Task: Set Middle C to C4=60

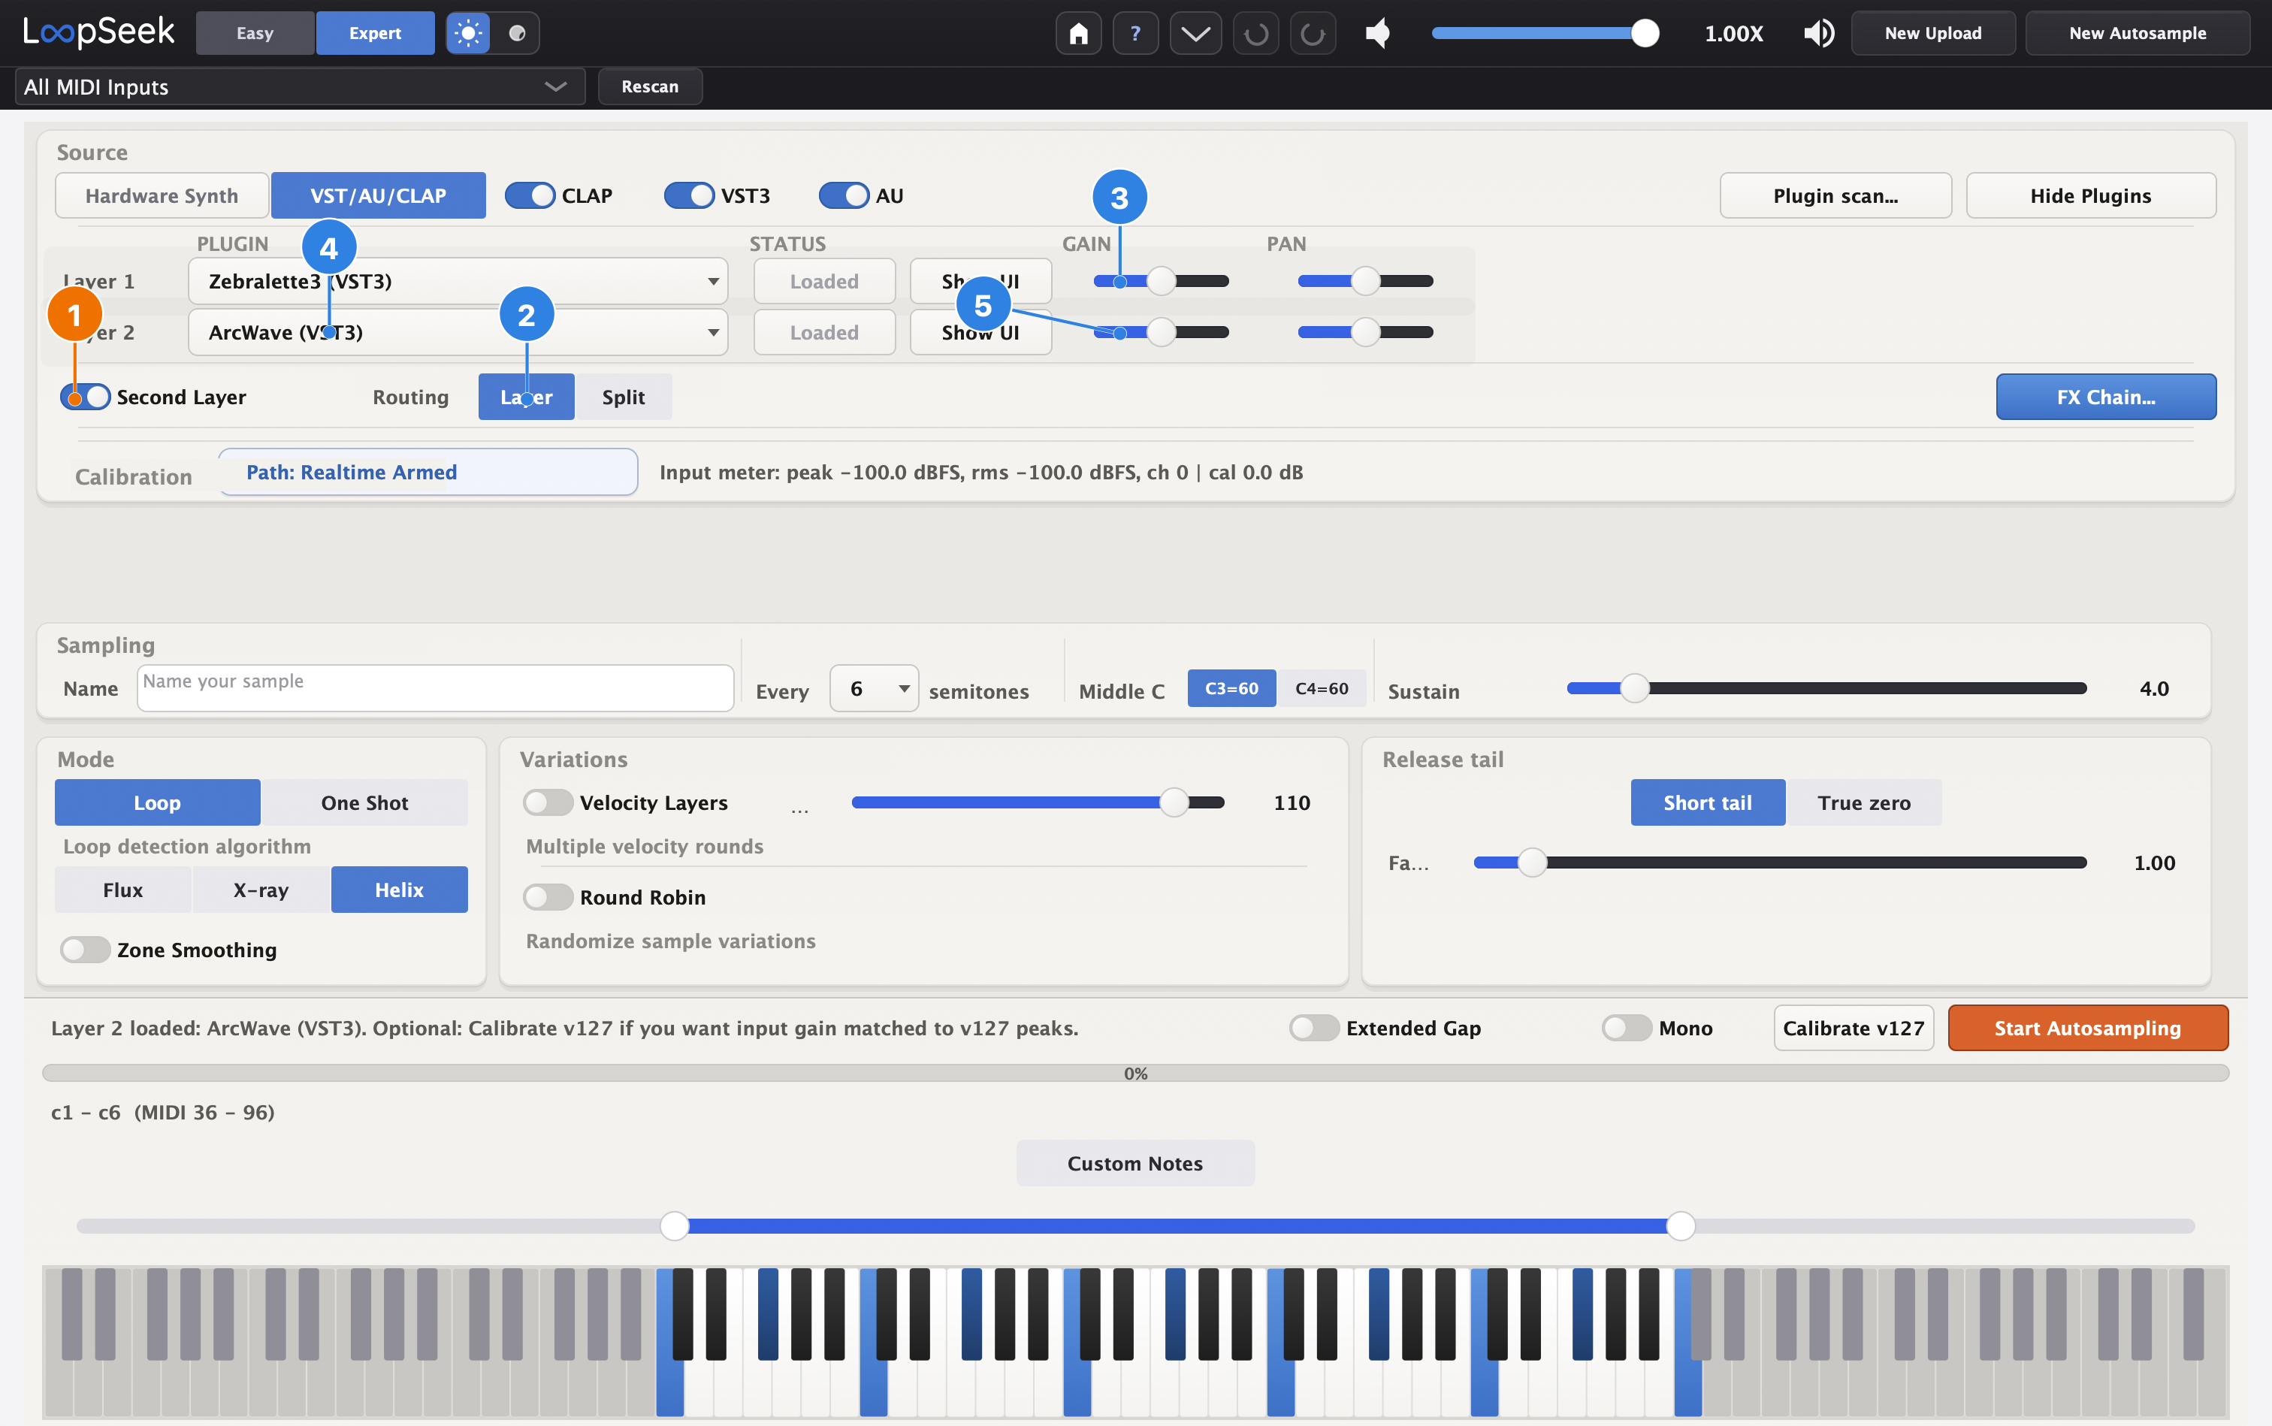Action: pyautogui.click(x=1322, y=688)
